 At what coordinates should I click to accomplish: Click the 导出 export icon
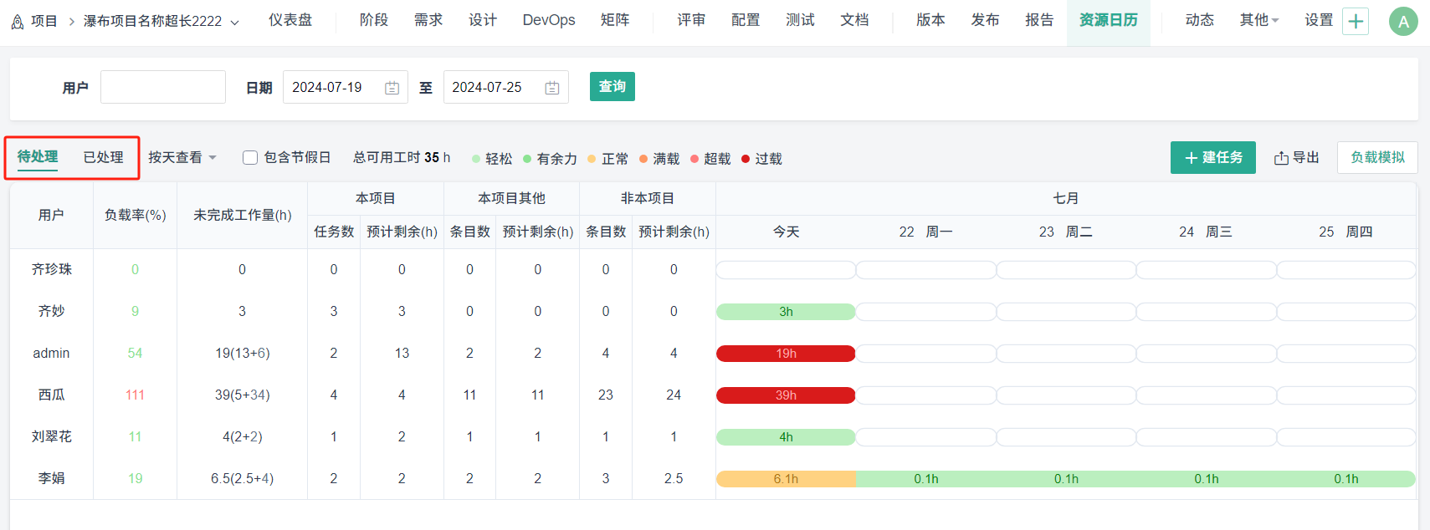coord(1281,158)
